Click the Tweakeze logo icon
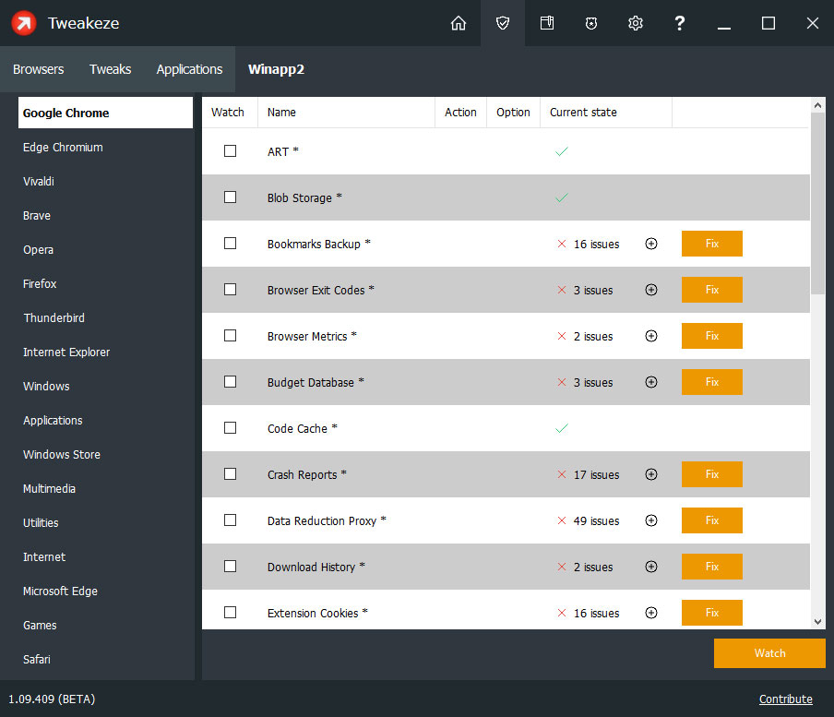Image resolution: width=834 pixels, height=717 pixels. point(23,23)
